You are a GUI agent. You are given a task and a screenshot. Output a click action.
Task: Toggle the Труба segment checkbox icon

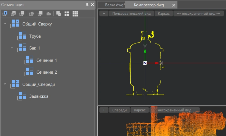coord(23,36)
